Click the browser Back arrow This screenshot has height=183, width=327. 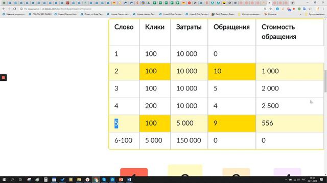point(4,9)
